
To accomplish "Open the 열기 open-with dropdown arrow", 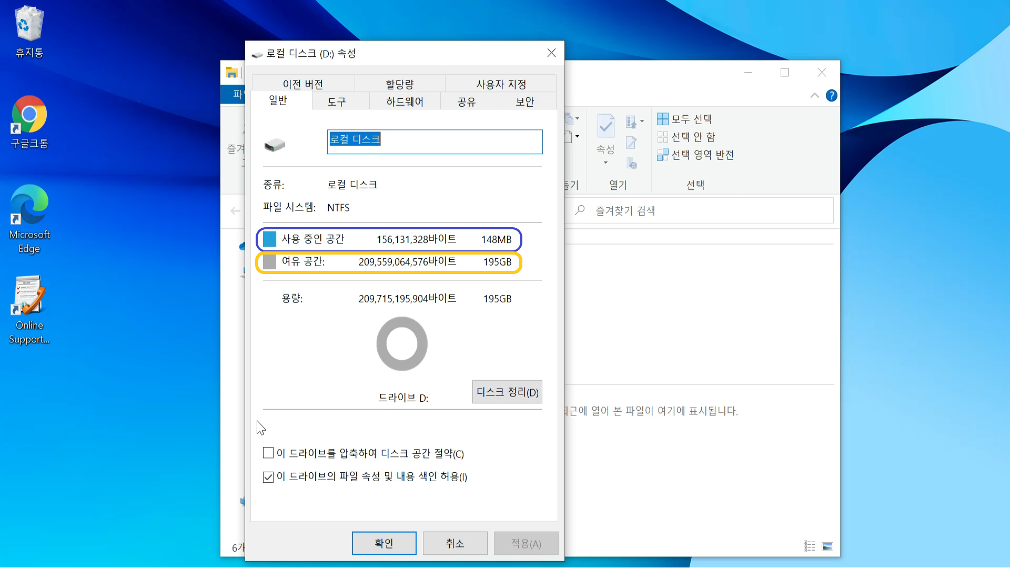I will point(642,121).
